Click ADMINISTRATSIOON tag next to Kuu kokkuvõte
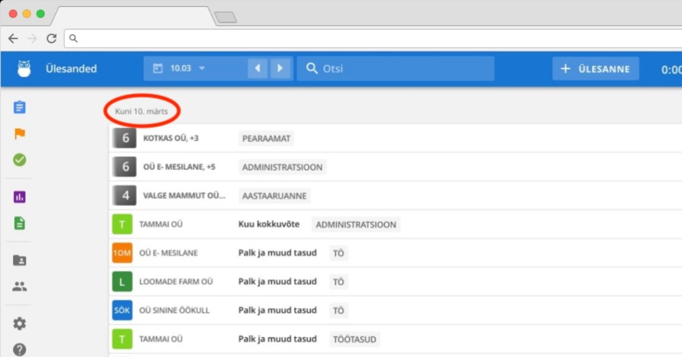682x357 pixels. [x=356, y=225]
